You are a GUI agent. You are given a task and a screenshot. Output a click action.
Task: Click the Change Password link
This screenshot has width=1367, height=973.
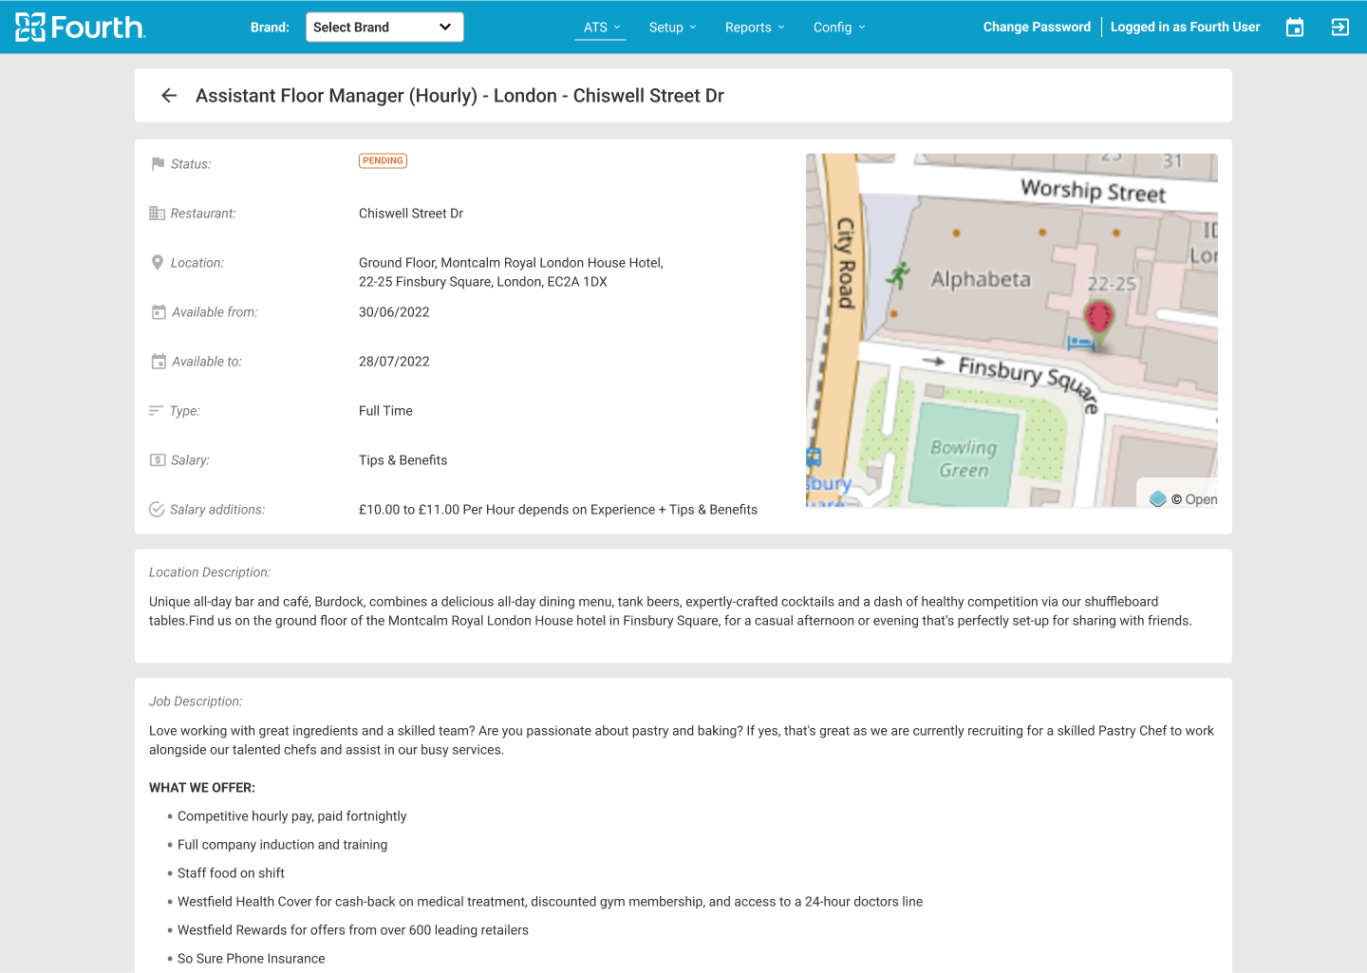tap(1037, 28)
